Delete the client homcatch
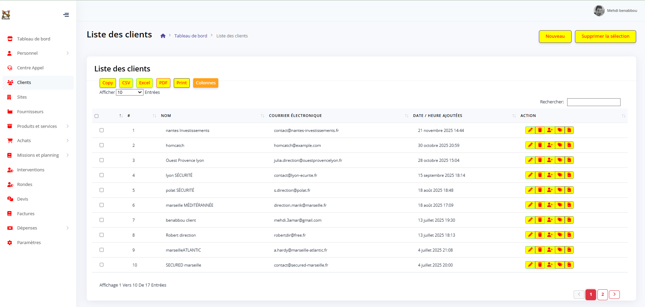The height and width of the screenshot is (307, 645). (x=540, y=145)
